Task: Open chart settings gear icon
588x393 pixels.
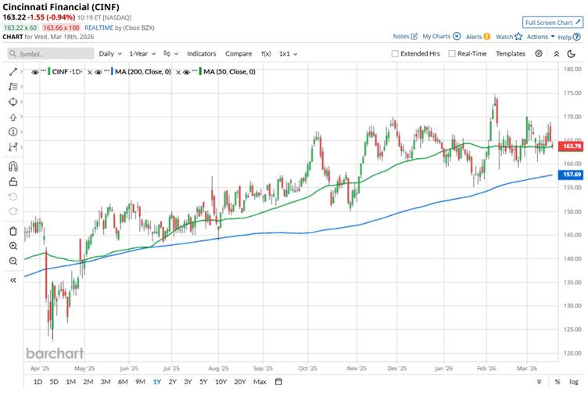Action: 539,53
